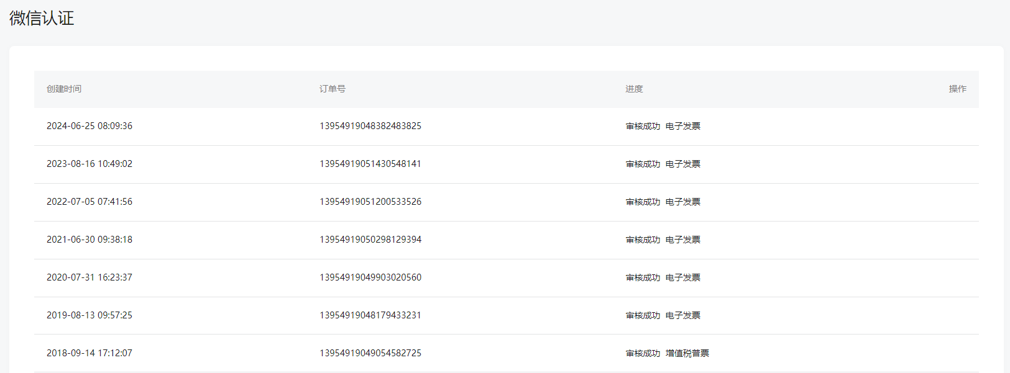The height and width of the screenshot is (373, 1010).
Task: Click creation time 2023-08-16 10:49:02
Action: coord(90,164)
